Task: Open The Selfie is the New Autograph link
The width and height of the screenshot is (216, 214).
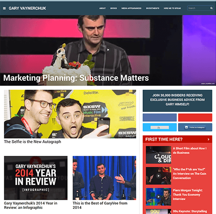Action: point(32,142)
